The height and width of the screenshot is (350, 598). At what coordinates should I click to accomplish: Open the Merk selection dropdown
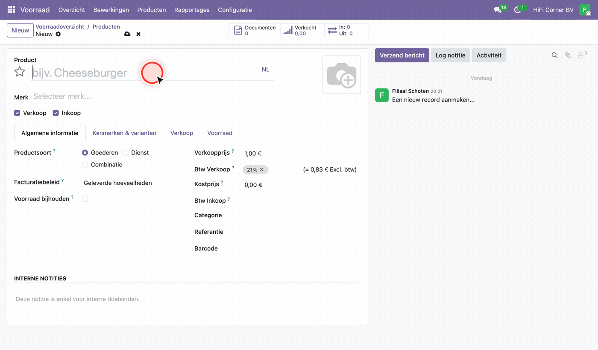(153, 96)
